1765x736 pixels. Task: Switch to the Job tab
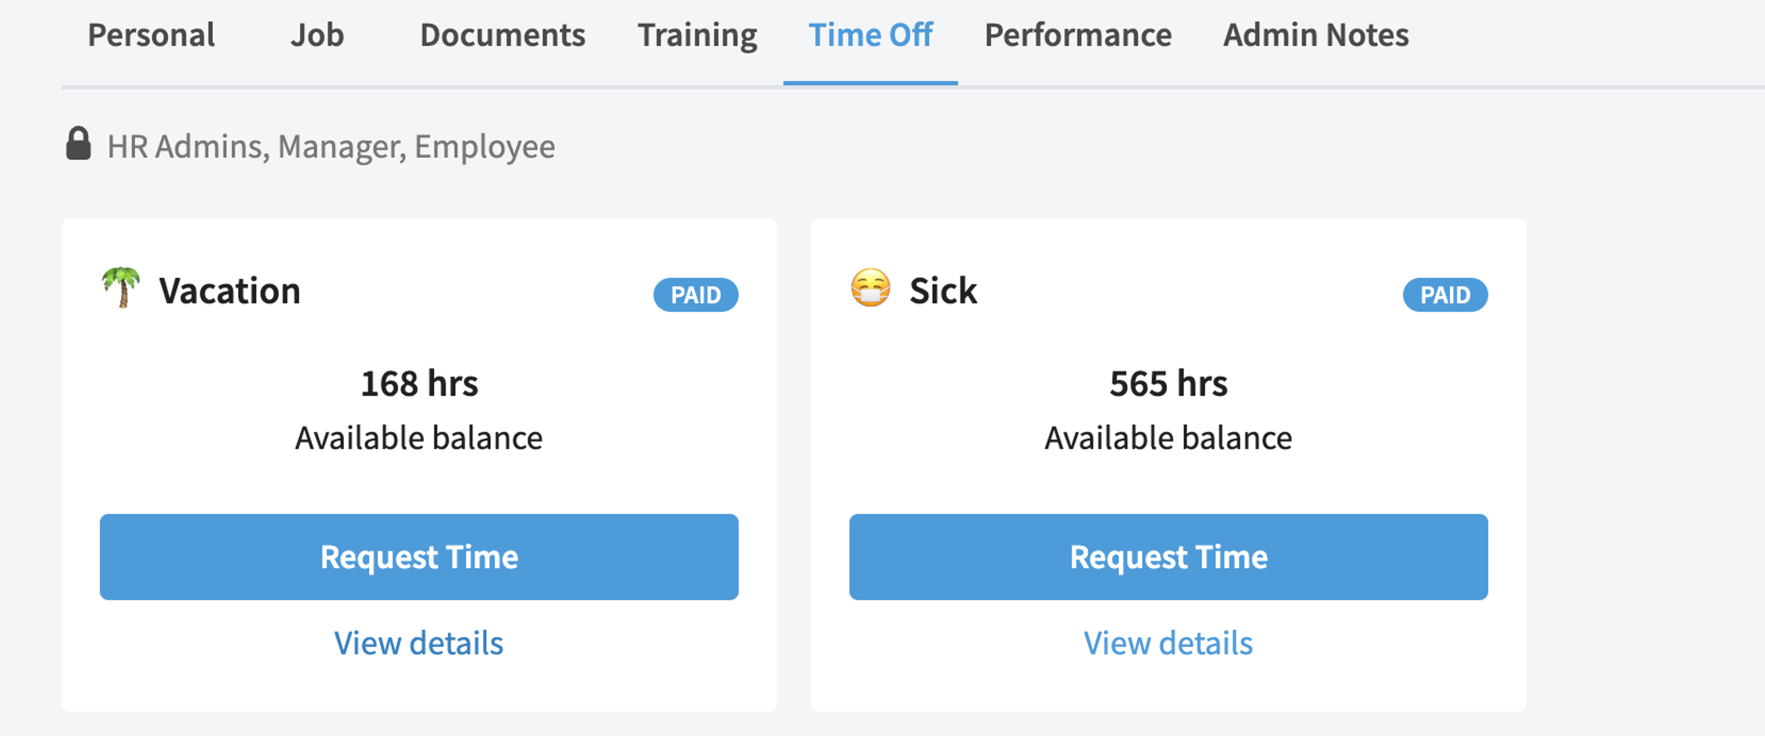[x=317, y=35]
